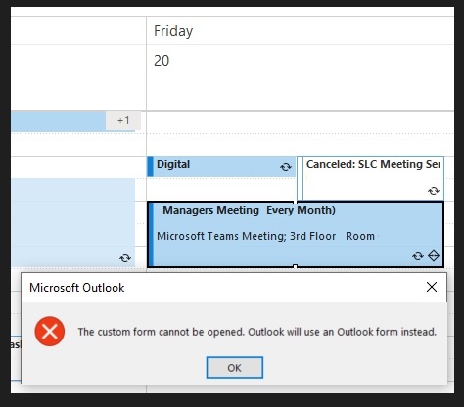464x407 pixels.
Task: Select the Canceled: SLC Meeting appointment
Action: click(x=373, y=178)
